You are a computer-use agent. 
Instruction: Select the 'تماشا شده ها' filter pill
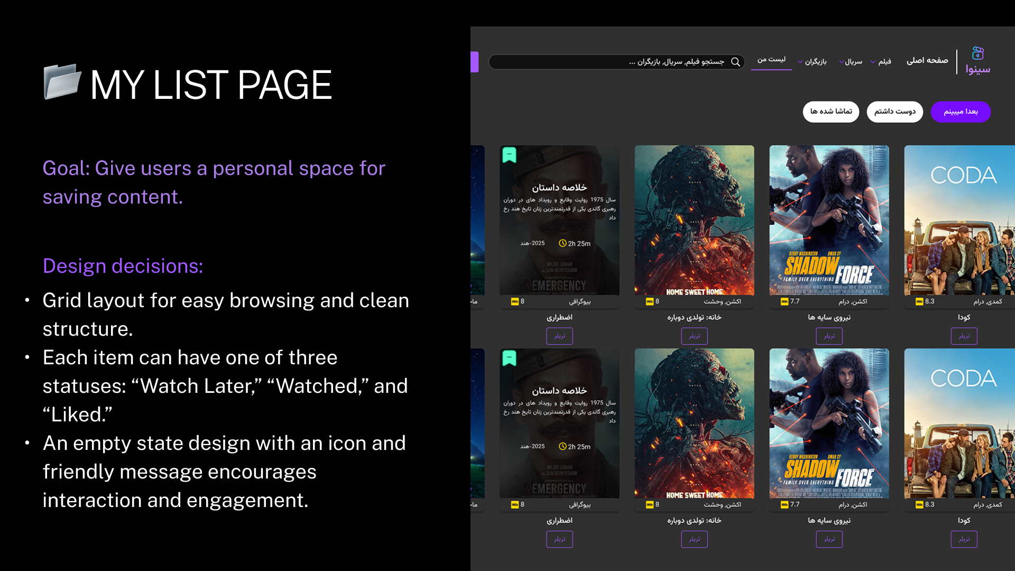[831, 112]
